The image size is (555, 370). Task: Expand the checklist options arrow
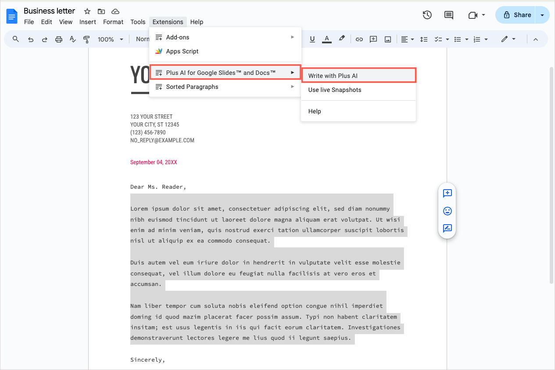click(x=447, y=39)
